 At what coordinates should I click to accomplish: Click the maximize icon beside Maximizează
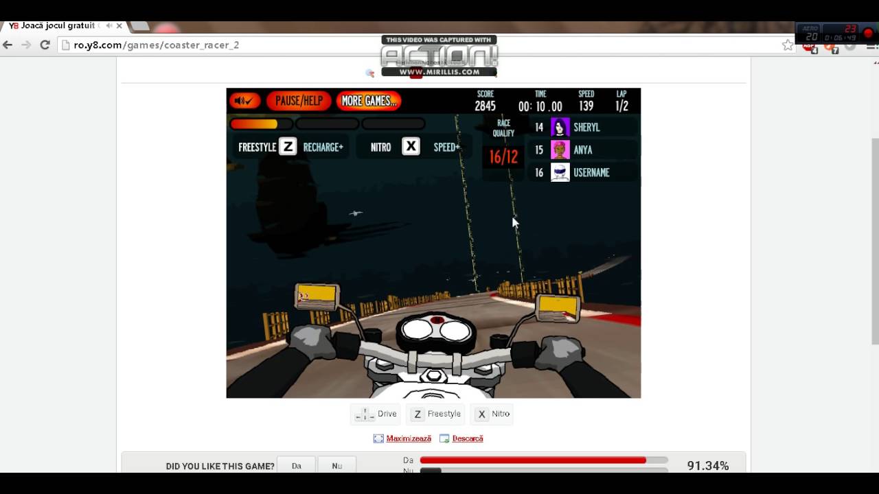tap(378, 438)
